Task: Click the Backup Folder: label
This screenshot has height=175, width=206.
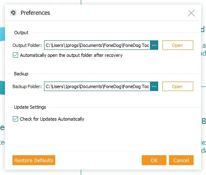Action: tap(27, 86)
